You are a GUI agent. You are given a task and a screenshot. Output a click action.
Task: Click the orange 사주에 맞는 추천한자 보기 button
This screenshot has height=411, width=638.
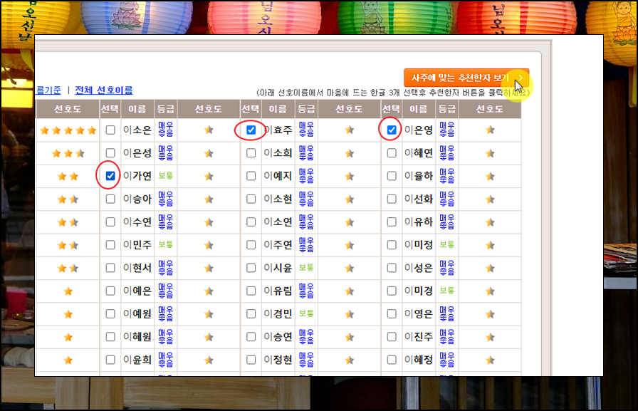[x=466, y=78]
